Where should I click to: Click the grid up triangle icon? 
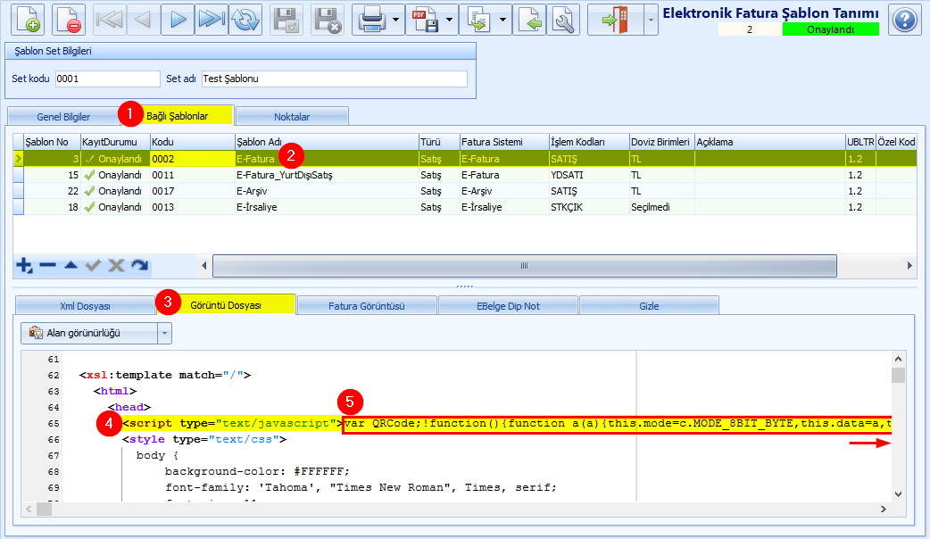71,266
